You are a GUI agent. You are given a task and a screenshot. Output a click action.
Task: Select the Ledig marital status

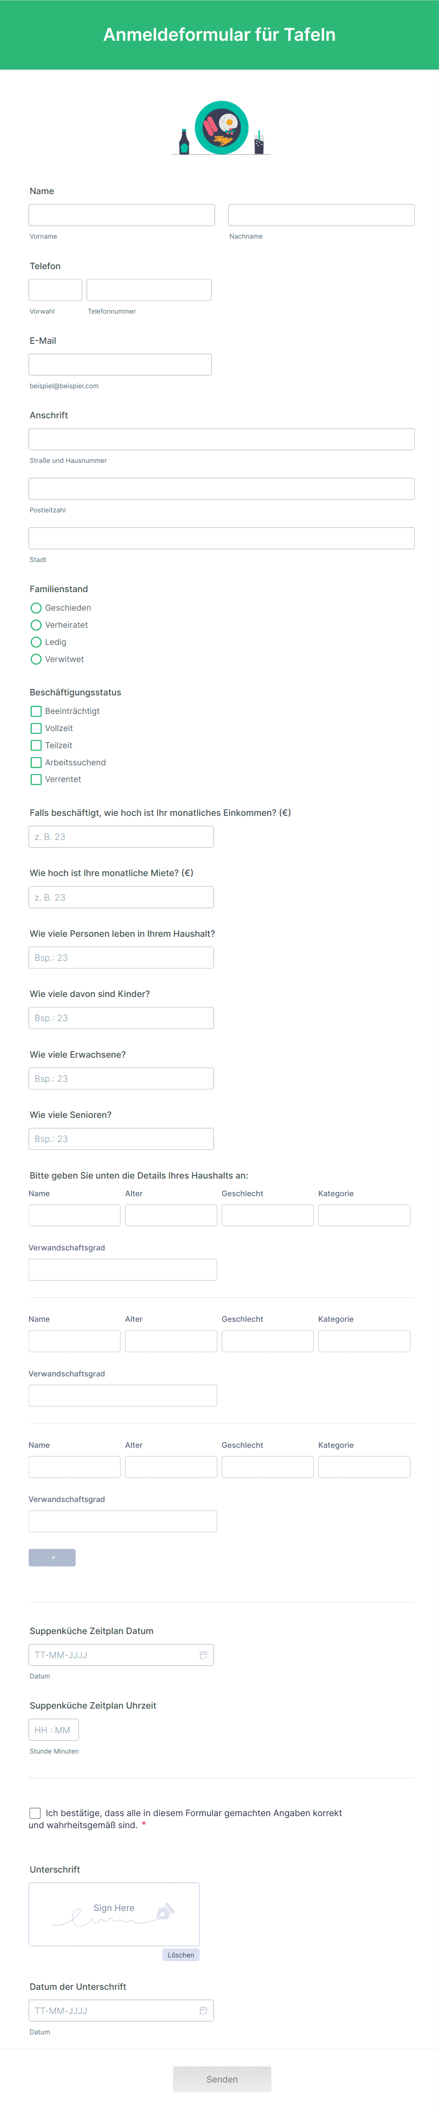pos(36,642)
